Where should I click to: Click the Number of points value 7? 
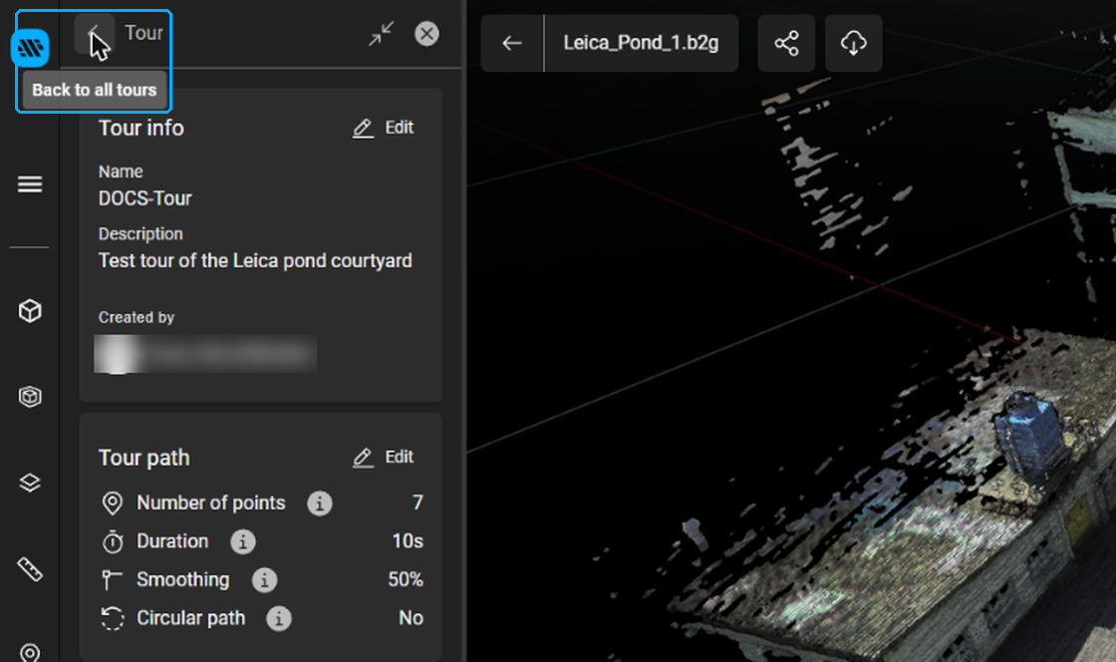[x=418, y=502]
